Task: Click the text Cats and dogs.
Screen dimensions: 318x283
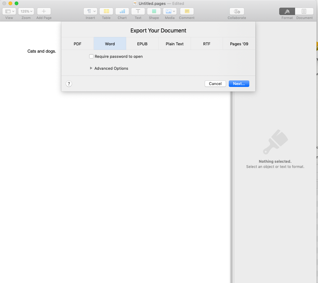Action: click(42, 51)
